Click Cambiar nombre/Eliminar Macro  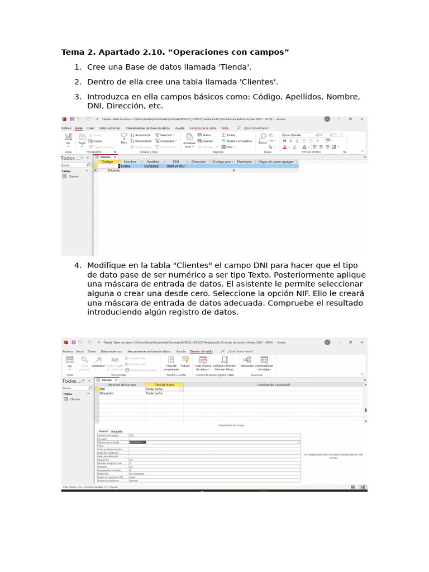click(225, 363)
